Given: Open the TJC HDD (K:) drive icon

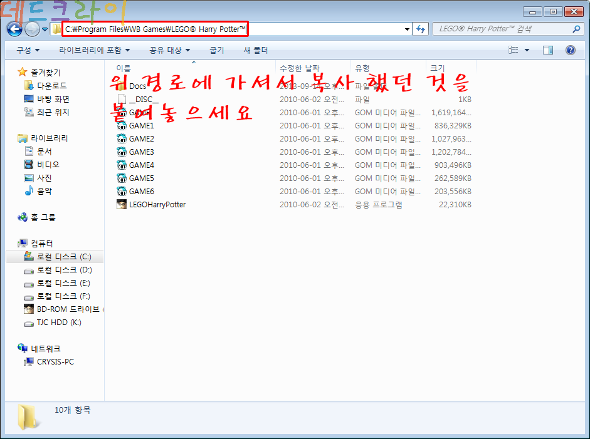Looking at the screenshot, I should 29,323.
